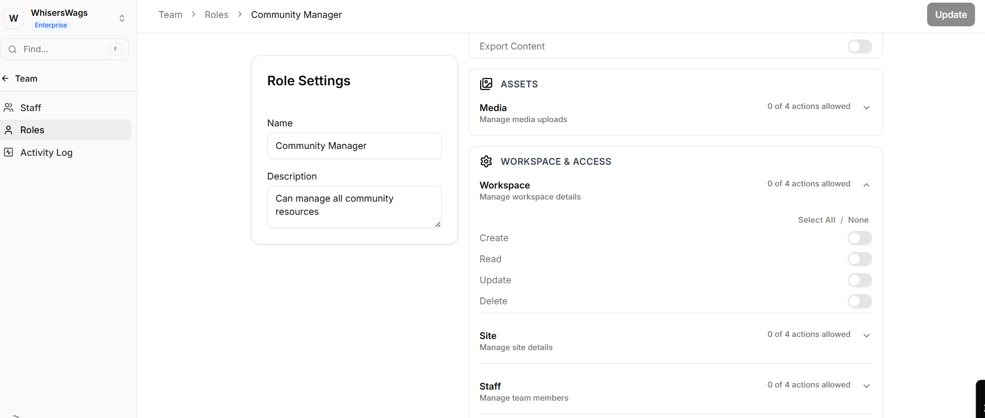Viewport: 985px width, 418px height.
Task: Click the role Name input field
Action: point(354,146)
